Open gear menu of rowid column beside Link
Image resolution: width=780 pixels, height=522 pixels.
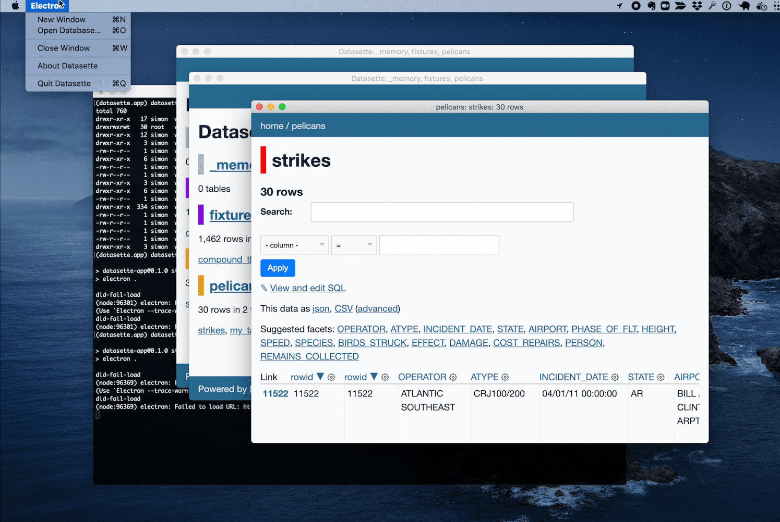[x=331, y=377]
